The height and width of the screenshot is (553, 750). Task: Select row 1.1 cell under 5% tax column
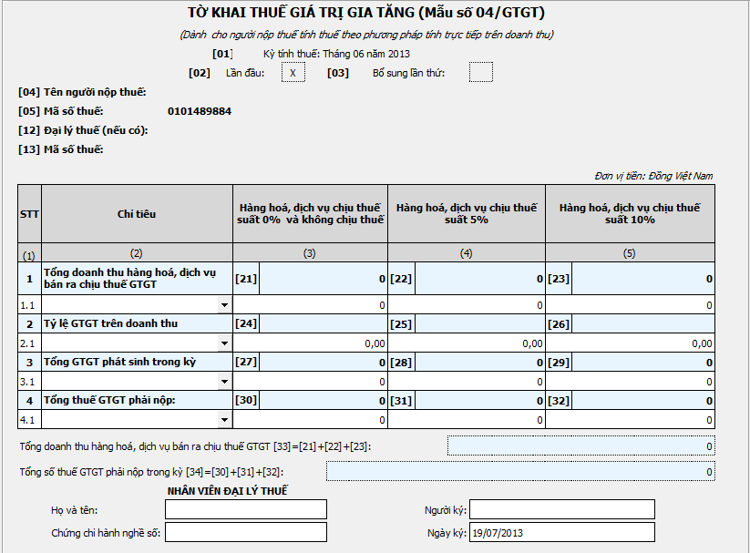tap(467, 305)
